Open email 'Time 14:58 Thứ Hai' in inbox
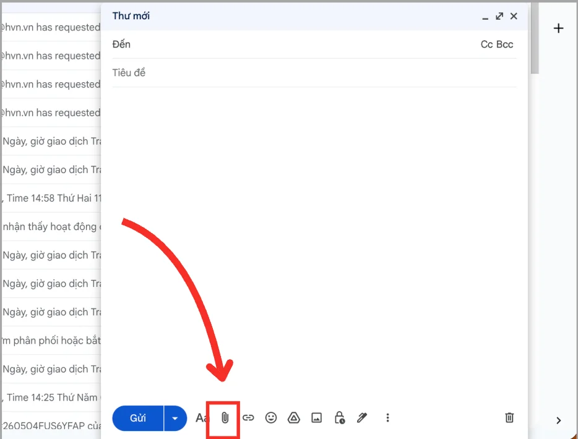Screen dimensions: 578x439 (51, 198)
